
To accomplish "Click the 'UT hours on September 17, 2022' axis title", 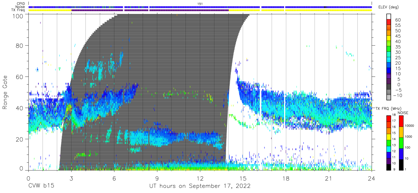I will click(x=200, y=186).
